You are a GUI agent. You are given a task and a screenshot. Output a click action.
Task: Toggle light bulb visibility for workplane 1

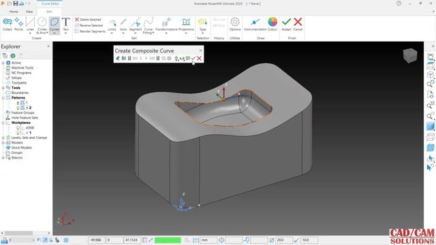18,133
